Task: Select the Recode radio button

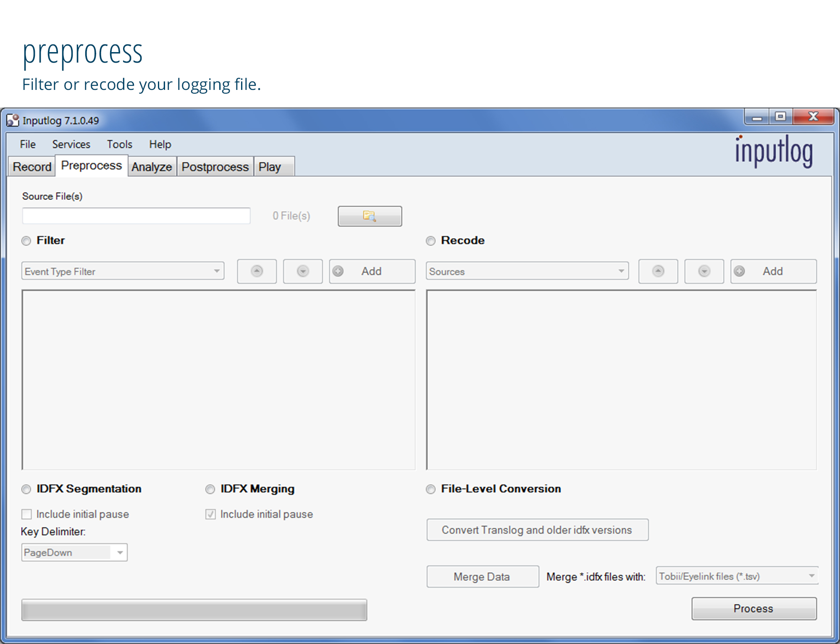Action: (430, 241)
